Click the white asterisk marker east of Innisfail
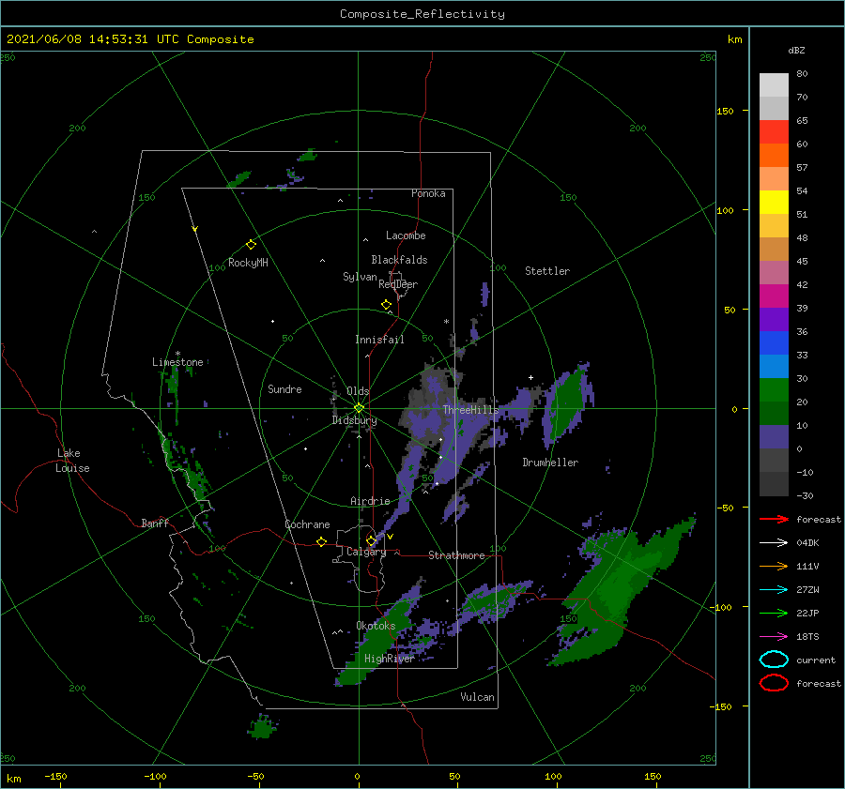This screenshot has height=789, width=845. (x=446, y=322)
